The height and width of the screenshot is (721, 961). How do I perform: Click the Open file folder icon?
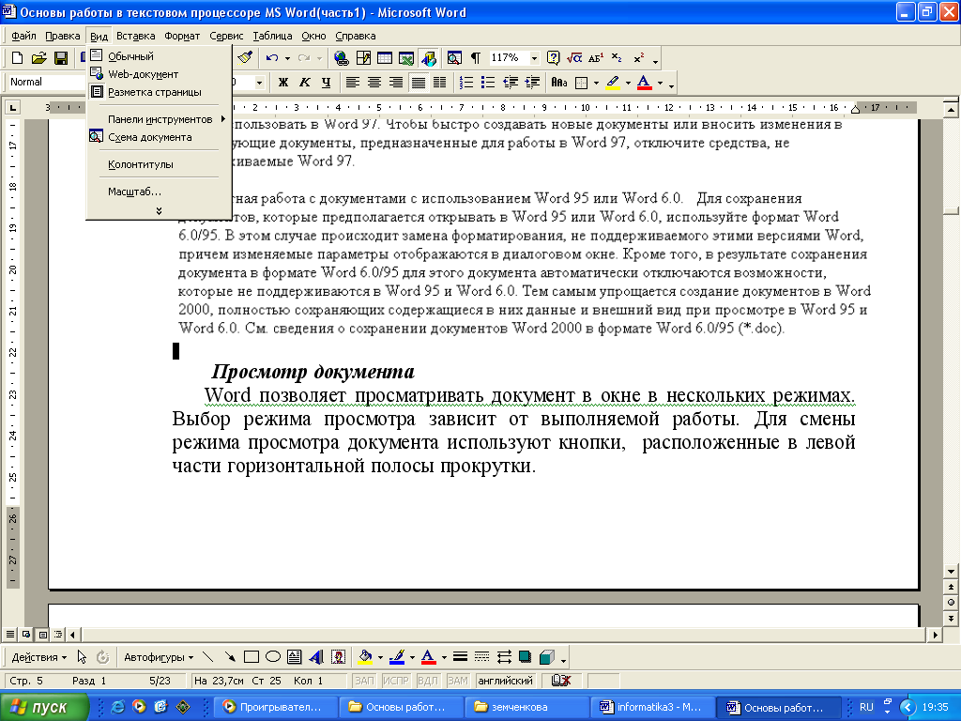point(38,58)
